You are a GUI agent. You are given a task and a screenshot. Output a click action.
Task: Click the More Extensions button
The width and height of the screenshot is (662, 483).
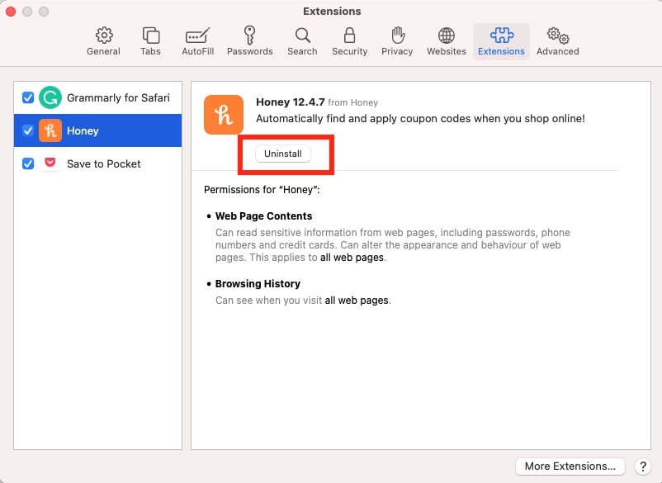570,466
